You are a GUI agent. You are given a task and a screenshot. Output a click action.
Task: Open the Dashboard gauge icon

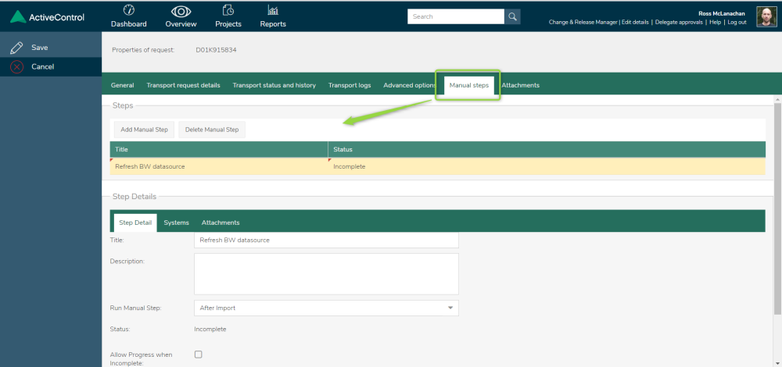point(129,10)
